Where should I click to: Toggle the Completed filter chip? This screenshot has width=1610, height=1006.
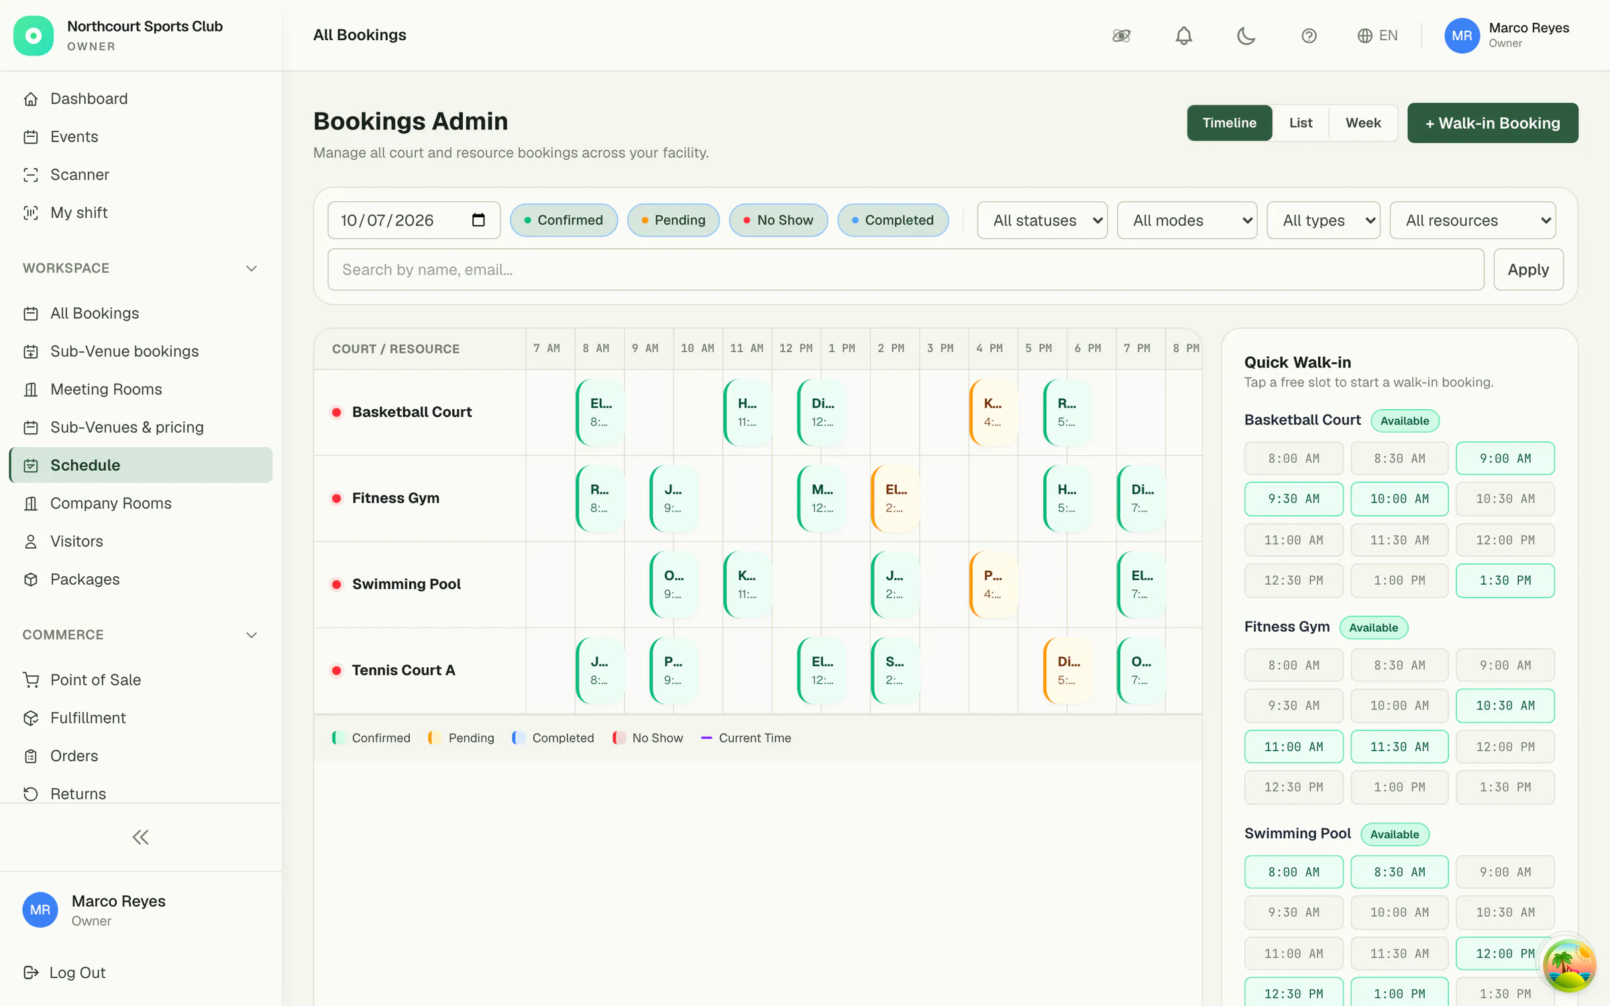click(893, 220)
